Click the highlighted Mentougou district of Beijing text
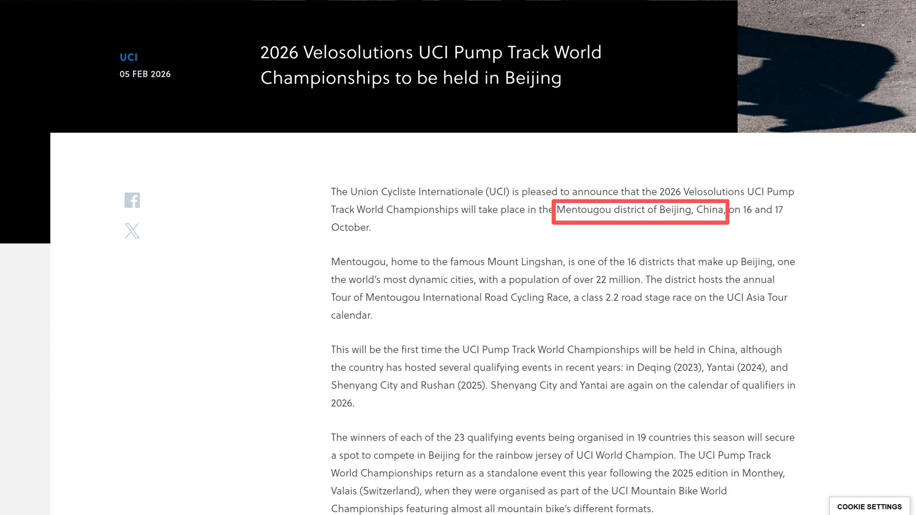This screenshot has width=916, height=515. click(x=640, y=210)
